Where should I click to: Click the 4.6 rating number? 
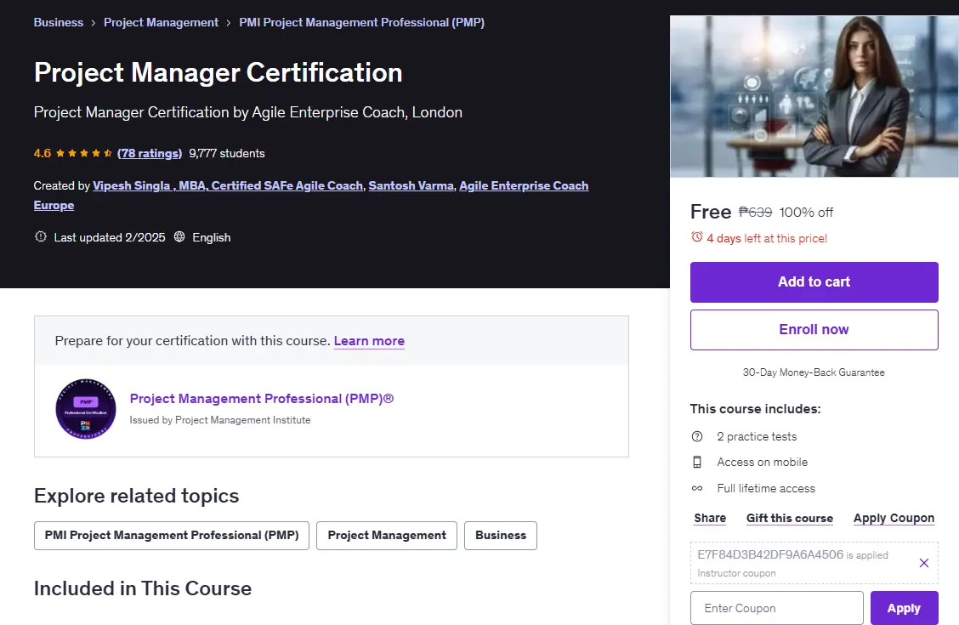43,154
